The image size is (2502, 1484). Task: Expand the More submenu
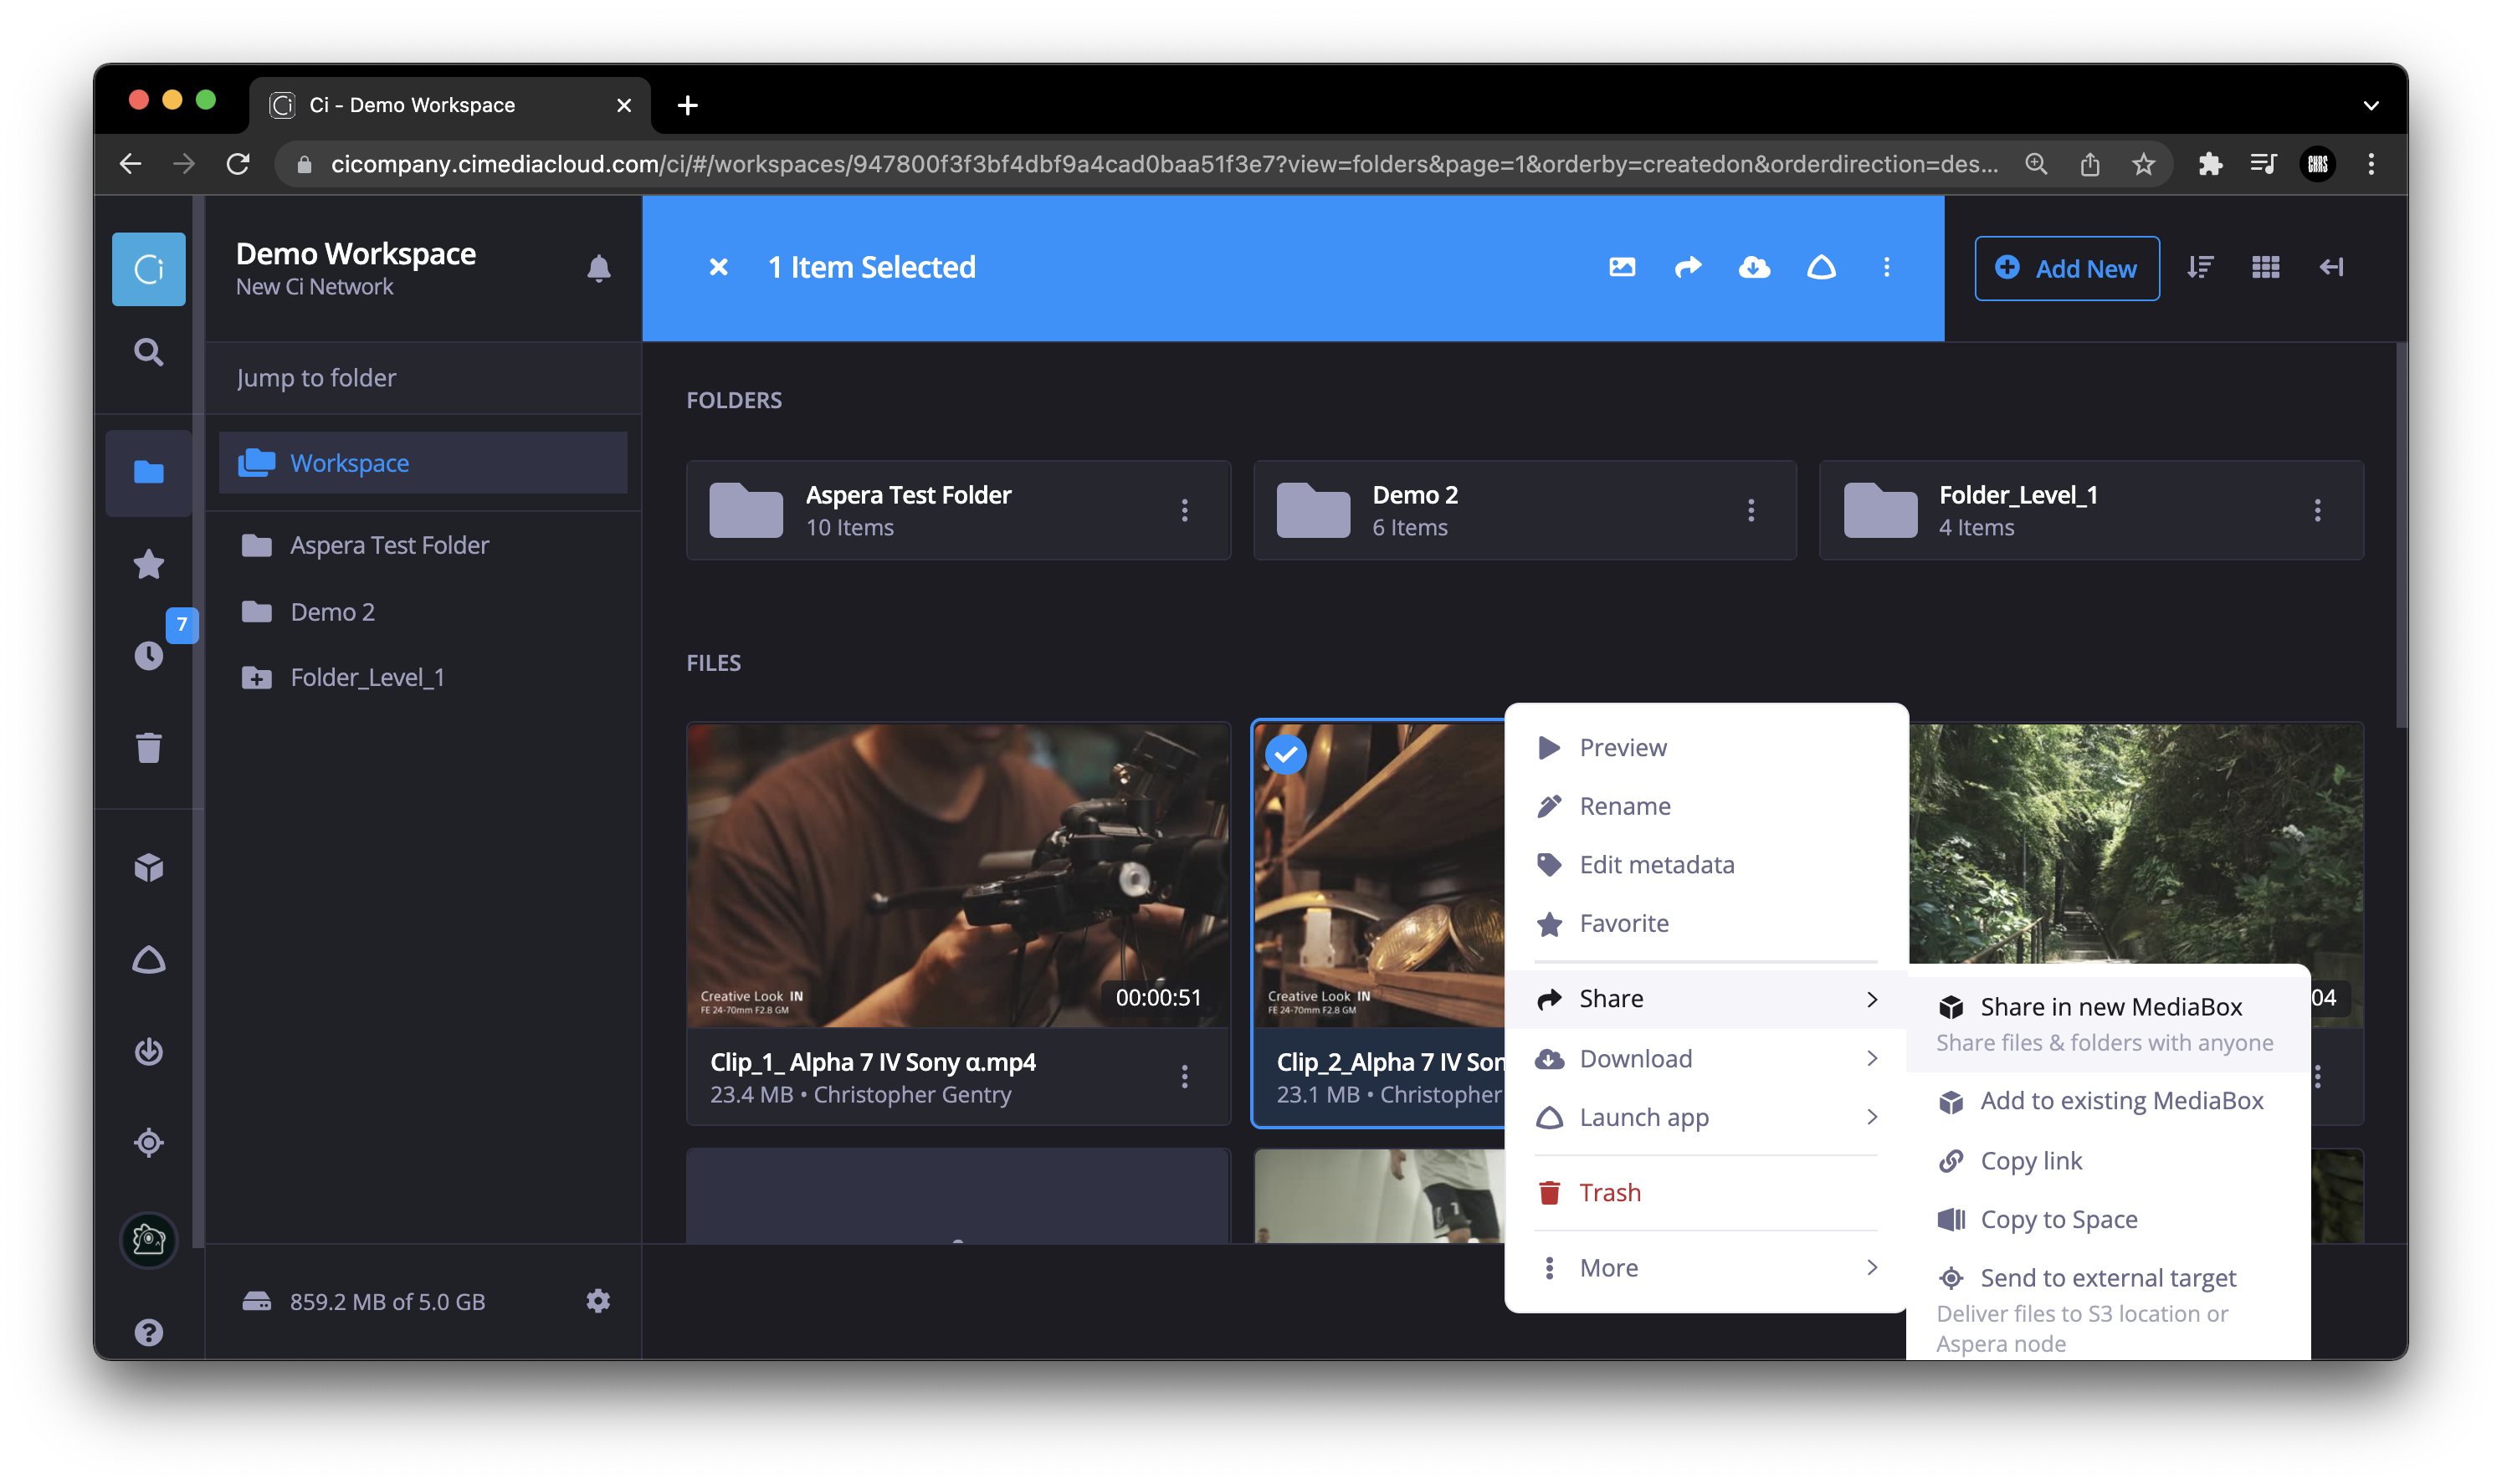pyautogui.click(x=1706, y=1267)
